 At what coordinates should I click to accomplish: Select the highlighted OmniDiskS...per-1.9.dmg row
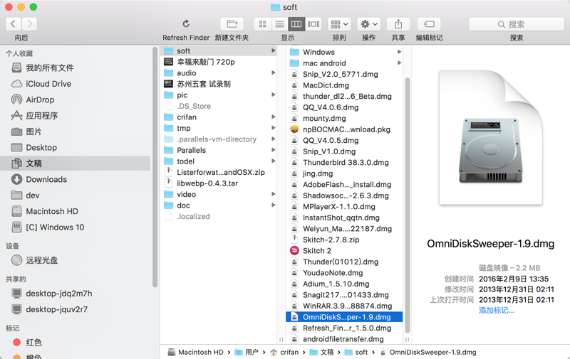point(344,317)
